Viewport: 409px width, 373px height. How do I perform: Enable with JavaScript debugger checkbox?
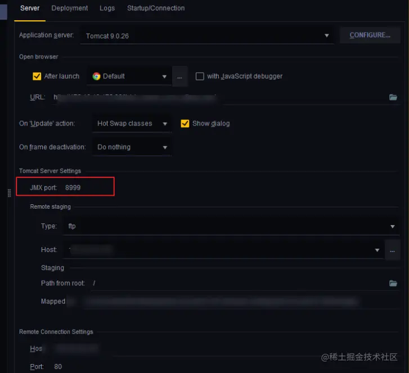point(200,76)
